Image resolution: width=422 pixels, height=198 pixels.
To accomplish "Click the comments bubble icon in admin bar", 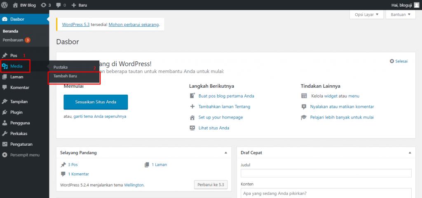I will (59, 5).
